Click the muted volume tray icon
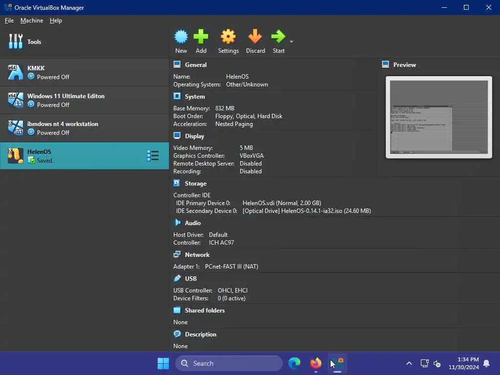The width and height of the screenshot is (500, 375). [x=437, y=363]
